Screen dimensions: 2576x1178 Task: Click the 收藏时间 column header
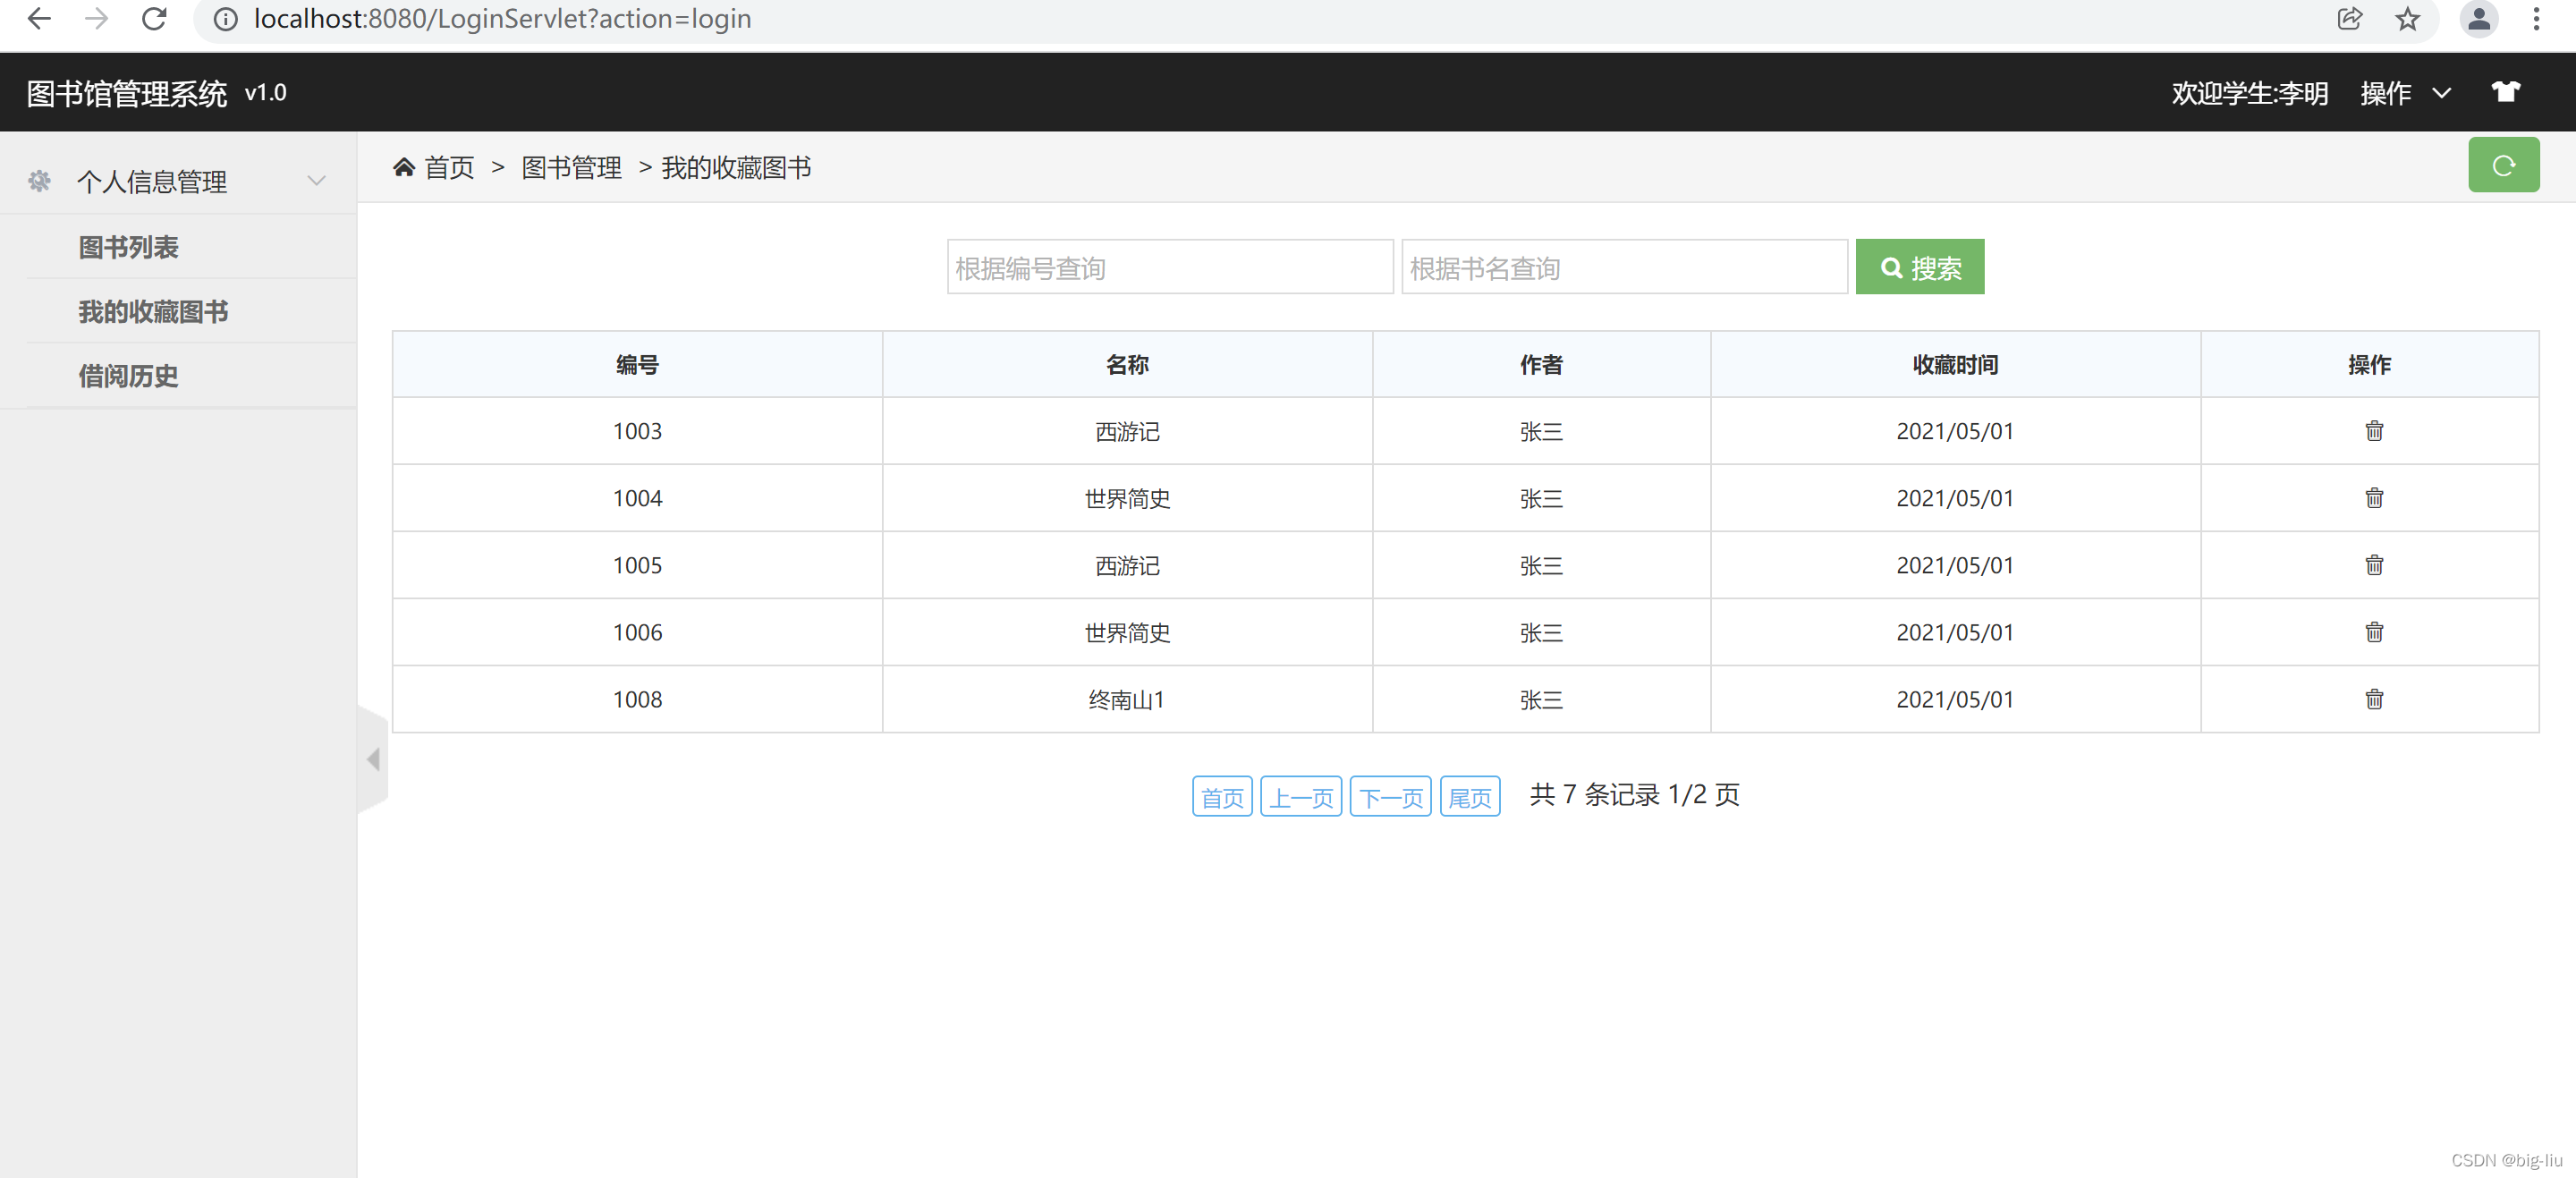[x=1955, y=365]
